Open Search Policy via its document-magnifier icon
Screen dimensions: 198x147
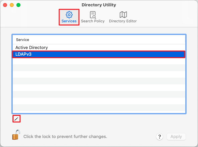click(x=93, y=15)
